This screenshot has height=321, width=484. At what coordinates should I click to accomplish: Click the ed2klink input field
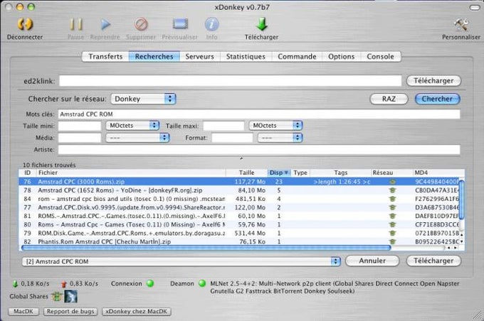[231, 81]
